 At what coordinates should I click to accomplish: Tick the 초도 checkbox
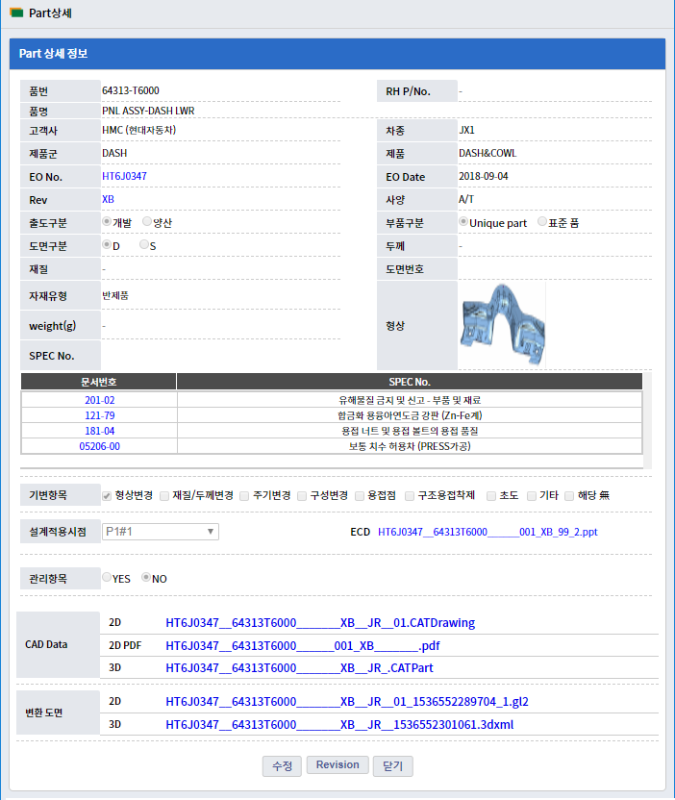pyautogui.click(x=491, y=496)
